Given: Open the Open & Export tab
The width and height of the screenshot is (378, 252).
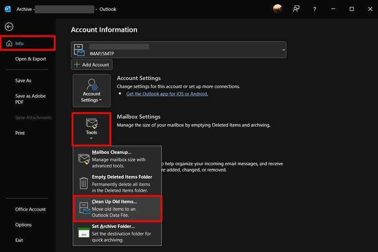Looking at the screenshot, I should (x=30, y=59).
